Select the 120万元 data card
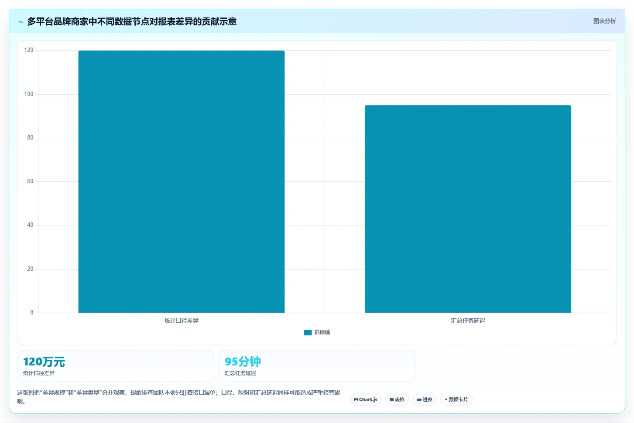 [x=116, y=366]
